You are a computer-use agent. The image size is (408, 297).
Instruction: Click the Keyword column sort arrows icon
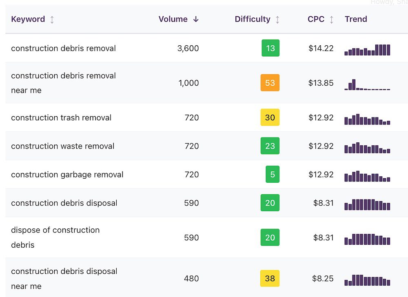tap(52, 20)
